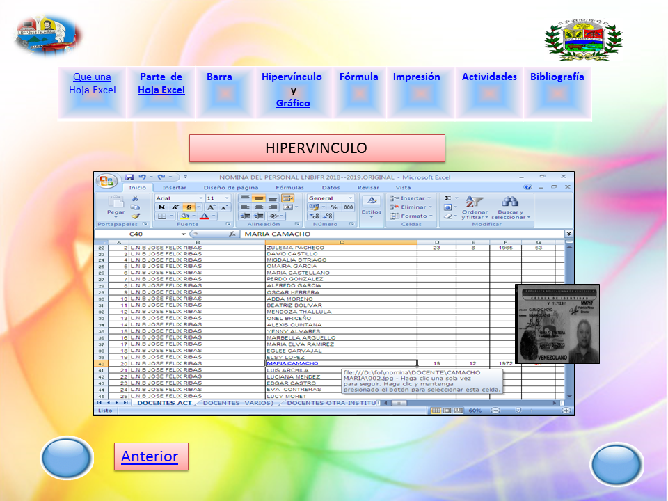Open the Name Box dropdown arrow
The width and height of the screenshot is (668, 501).
coord(184,234)
